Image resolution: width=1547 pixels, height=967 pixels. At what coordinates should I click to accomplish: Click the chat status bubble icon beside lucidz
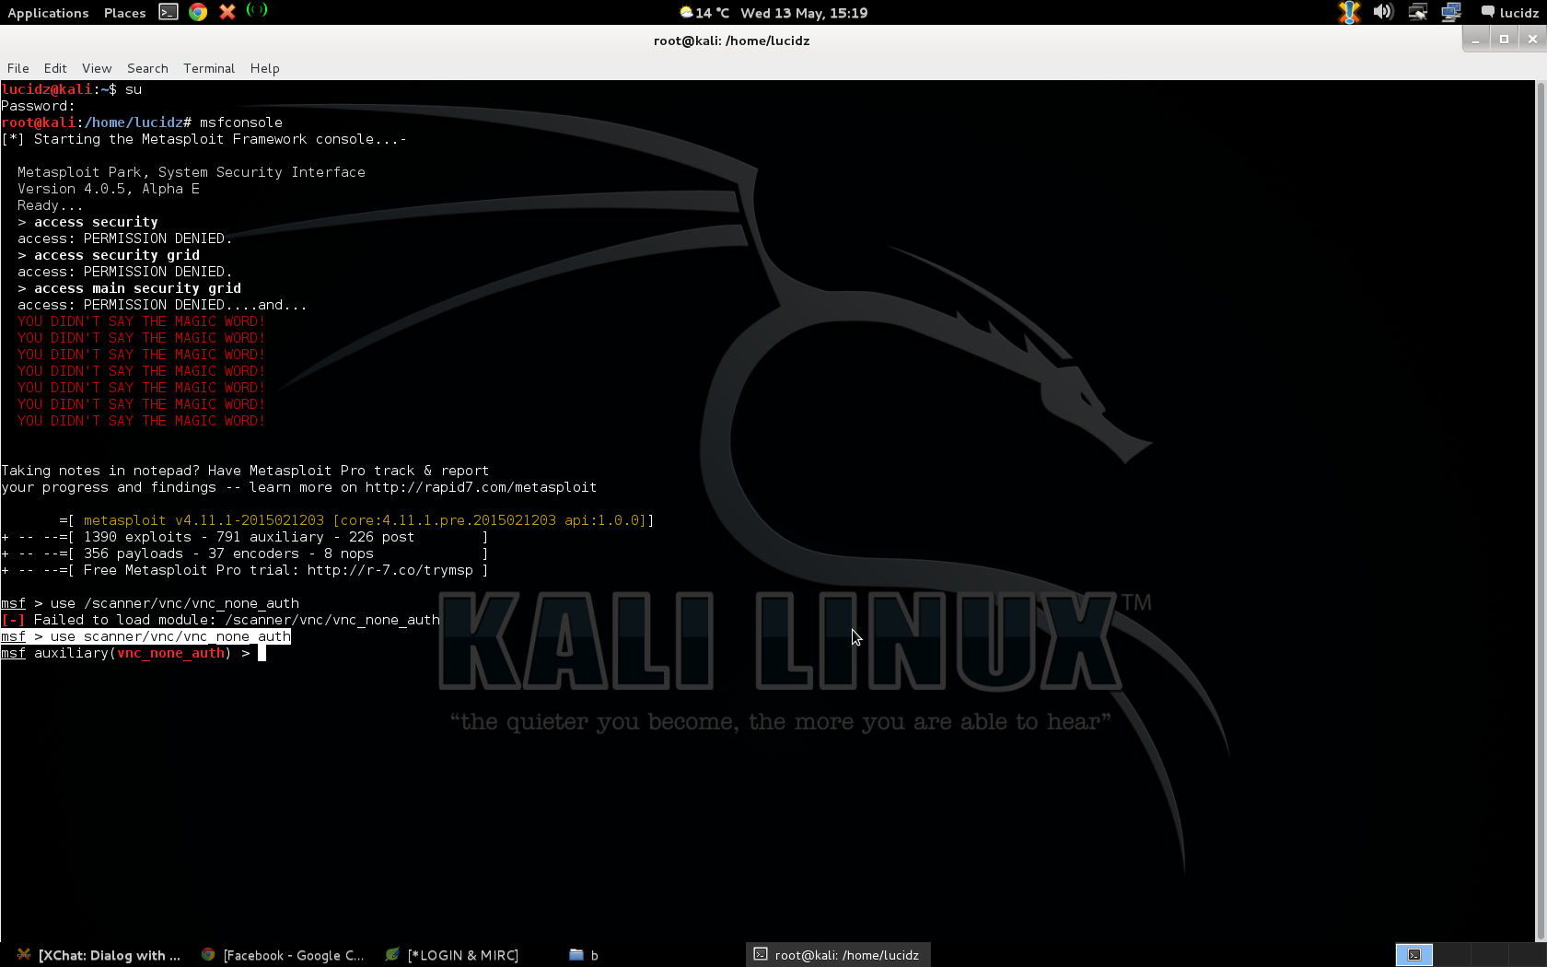click(1487, 12)
